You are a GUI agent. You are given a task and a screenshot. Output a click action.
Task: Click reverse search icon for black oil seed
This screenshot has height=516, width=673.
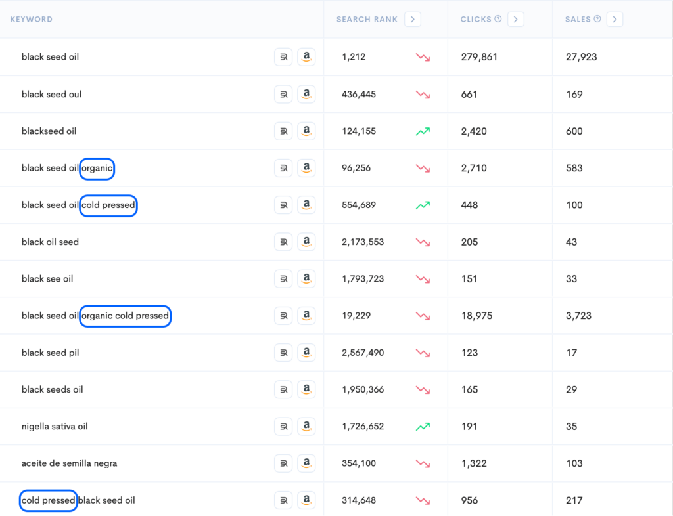coord(283,242)
